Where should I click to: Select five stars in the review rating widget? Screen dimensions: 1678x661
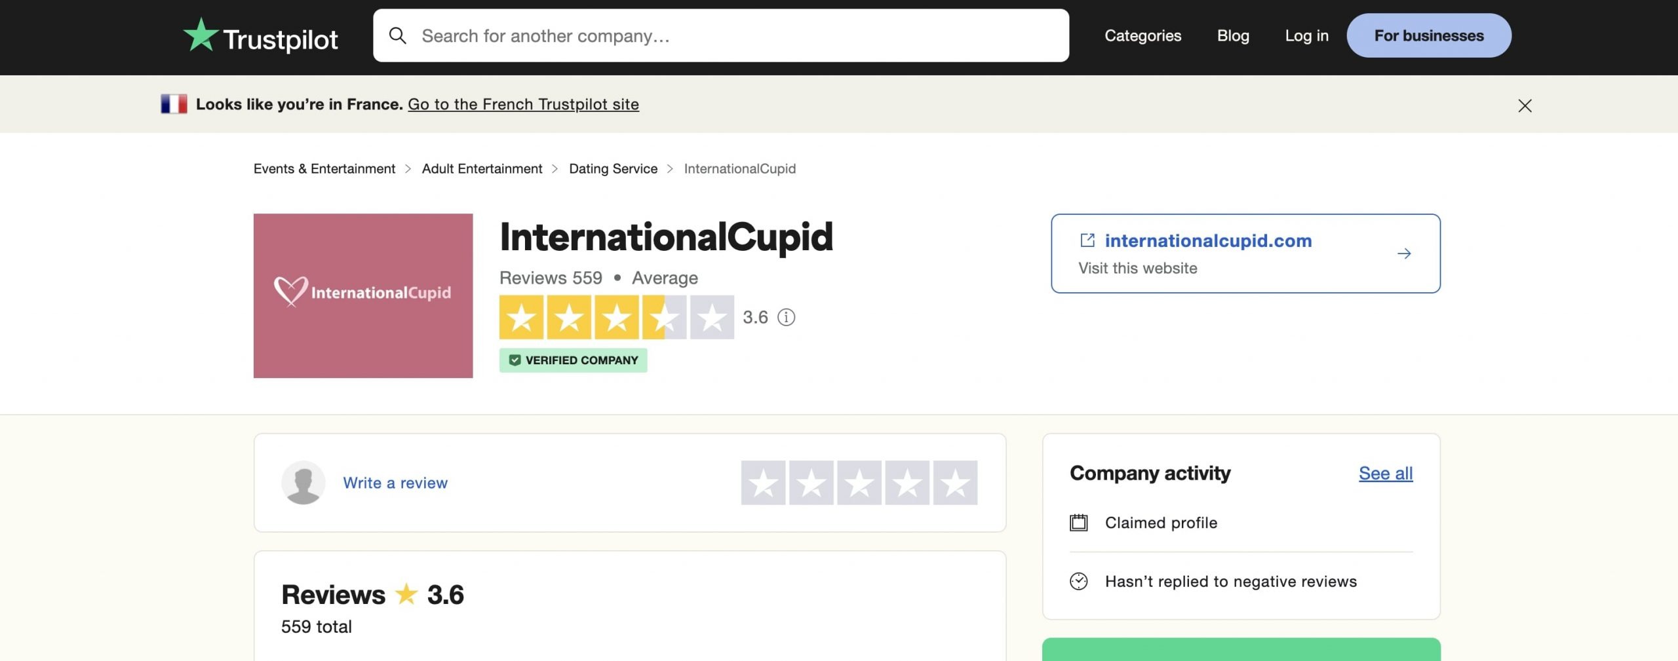click(x=954, y=483)
